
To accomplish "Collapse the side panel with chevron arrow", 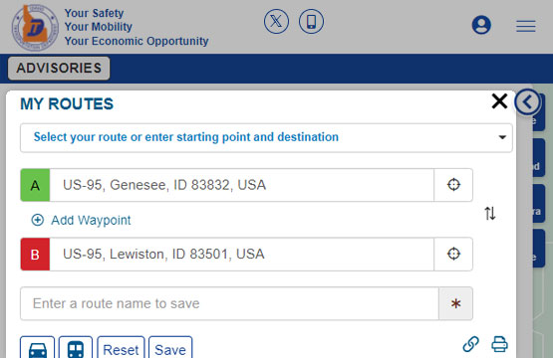I will click(x=527, y=102).
